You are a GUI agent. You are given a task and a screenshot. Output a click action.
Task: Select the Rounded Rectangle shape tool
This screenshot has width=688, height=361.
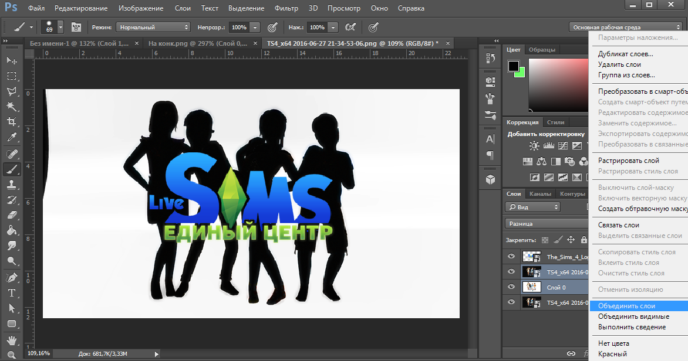click(12, 323)
